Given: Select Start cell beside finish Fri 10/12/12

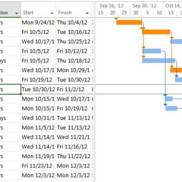Looking at the screenshot, I should pos(38,51).
